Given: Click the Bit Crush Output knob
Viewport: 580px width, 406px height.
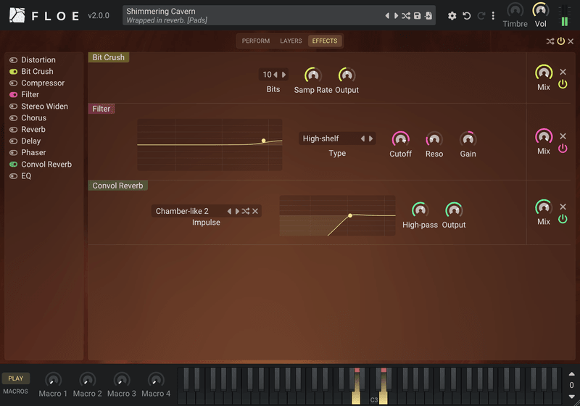Looking at the screenshot, I should (x=347, y=75).
